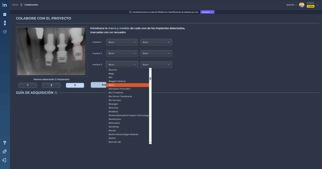Pick Bego in the brand list

[111, 74]
